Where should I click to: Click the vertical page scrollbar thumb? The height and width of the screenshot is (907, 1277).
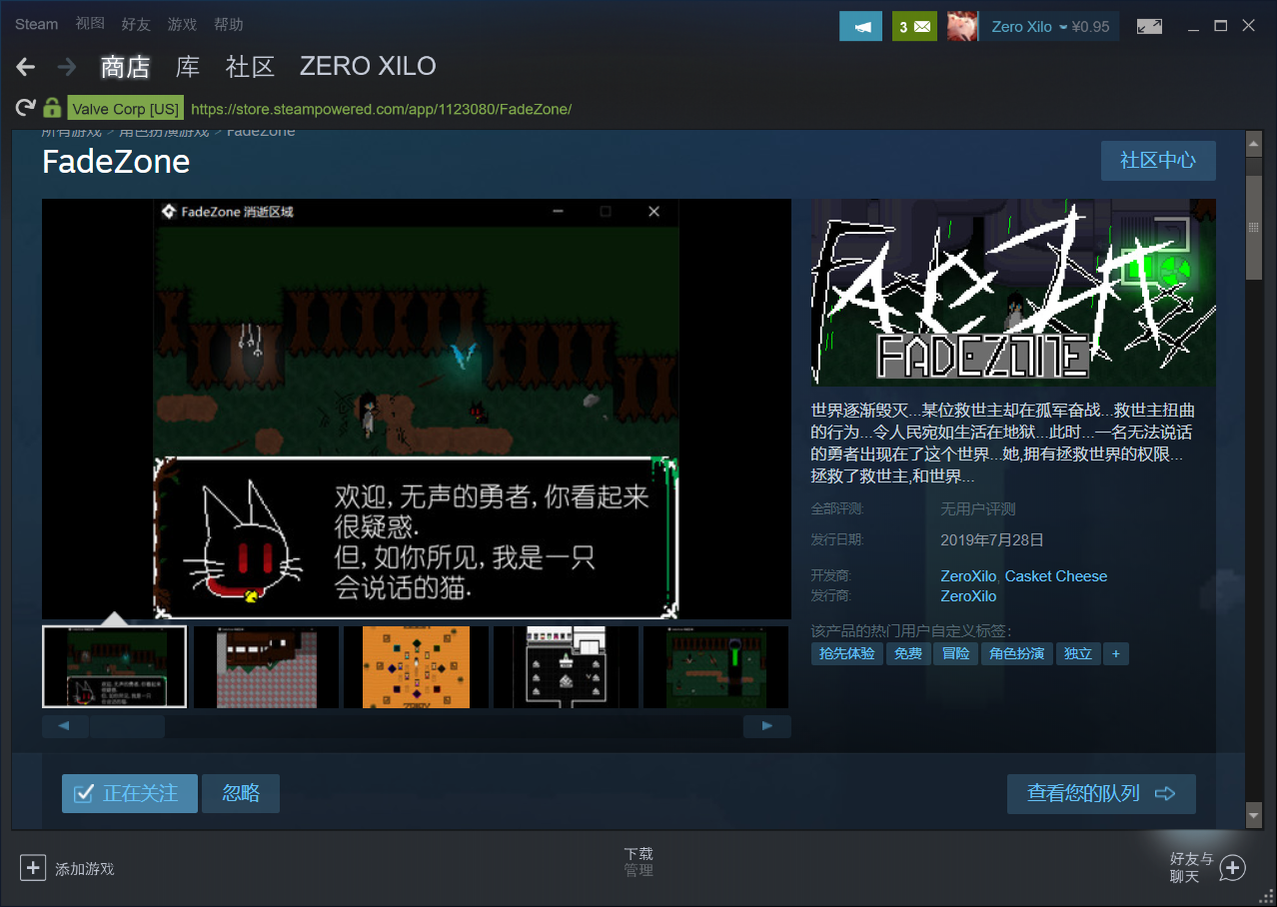tap(1254, 230)
